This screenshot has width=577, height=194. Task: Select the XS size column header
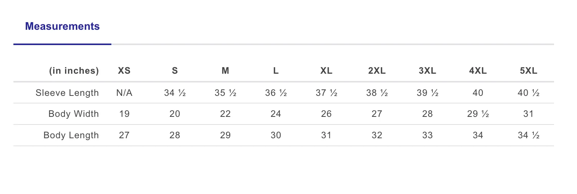124,71
